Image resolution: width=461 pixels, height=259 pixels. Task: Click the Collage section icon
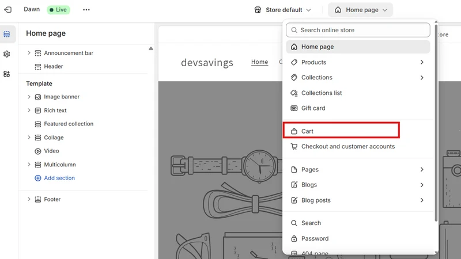(38, 138)
